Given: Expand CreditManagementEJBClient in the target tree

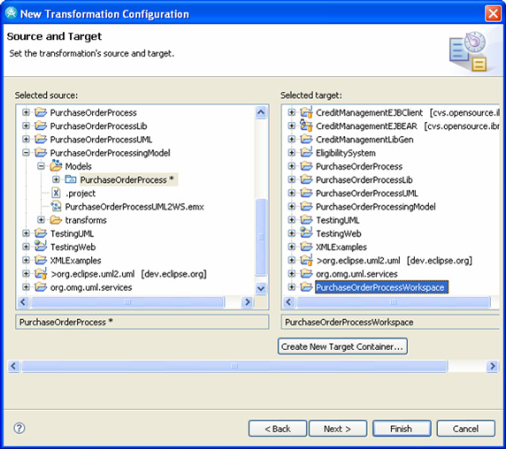Looking at the screenshot, I should [x=292, y=112].
